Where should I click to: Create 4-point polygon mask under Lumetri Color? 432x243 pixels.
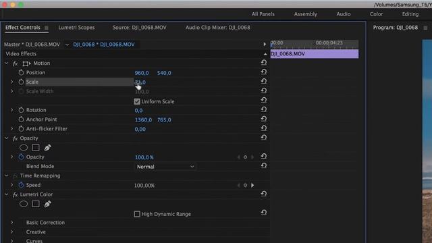tap(36, 204)
